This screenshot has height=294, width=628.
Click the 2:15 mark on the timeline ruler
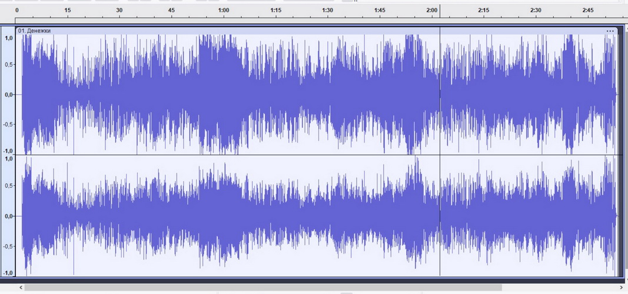click(483, 11)
